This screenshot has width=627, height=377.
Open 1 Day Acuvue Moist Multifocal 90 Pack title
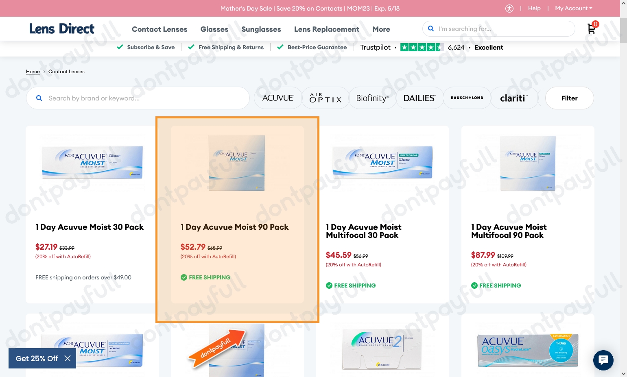coord(509,231)
